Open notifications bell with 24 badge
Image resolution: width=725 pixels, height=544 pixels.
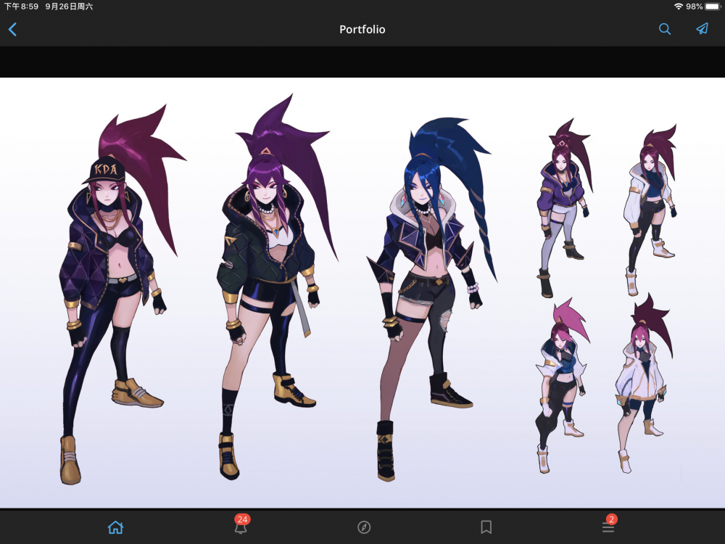(x=241, y=525)
